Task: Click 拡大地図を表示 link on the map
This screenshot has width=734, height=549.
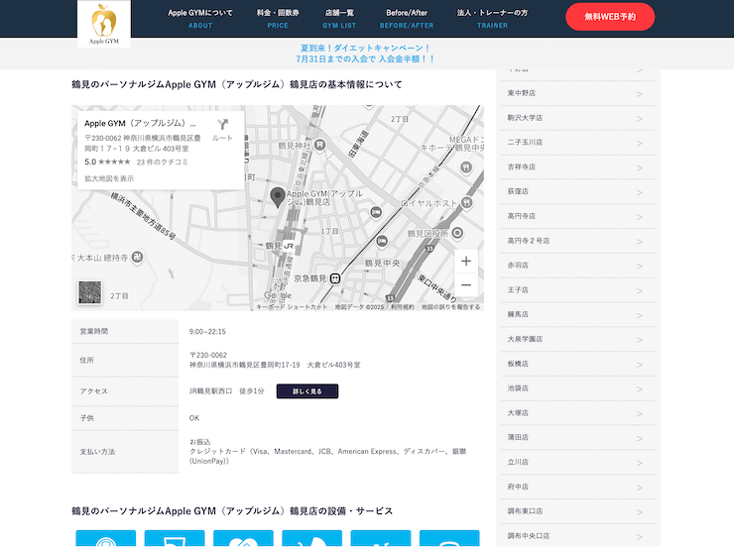Action: pos(109,178)
